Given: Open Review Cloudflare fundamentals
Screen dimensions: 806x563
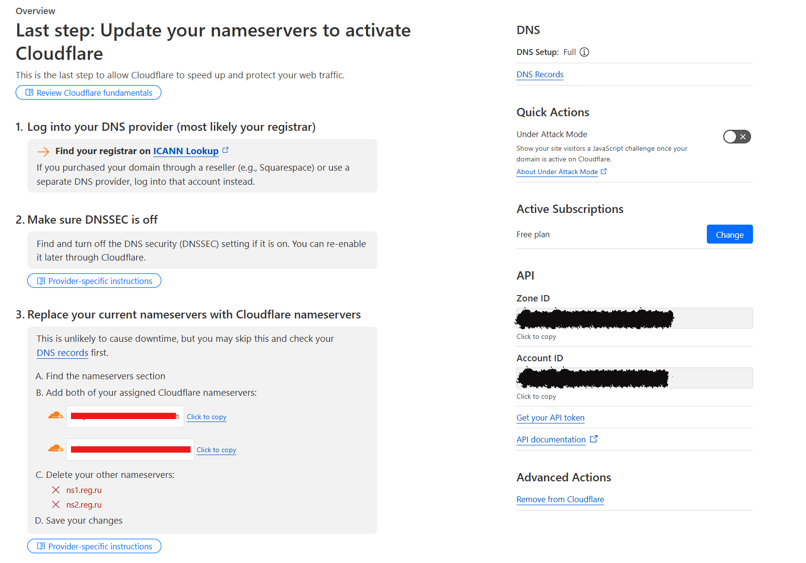Looking at the screenshot, I should (88, 92).
